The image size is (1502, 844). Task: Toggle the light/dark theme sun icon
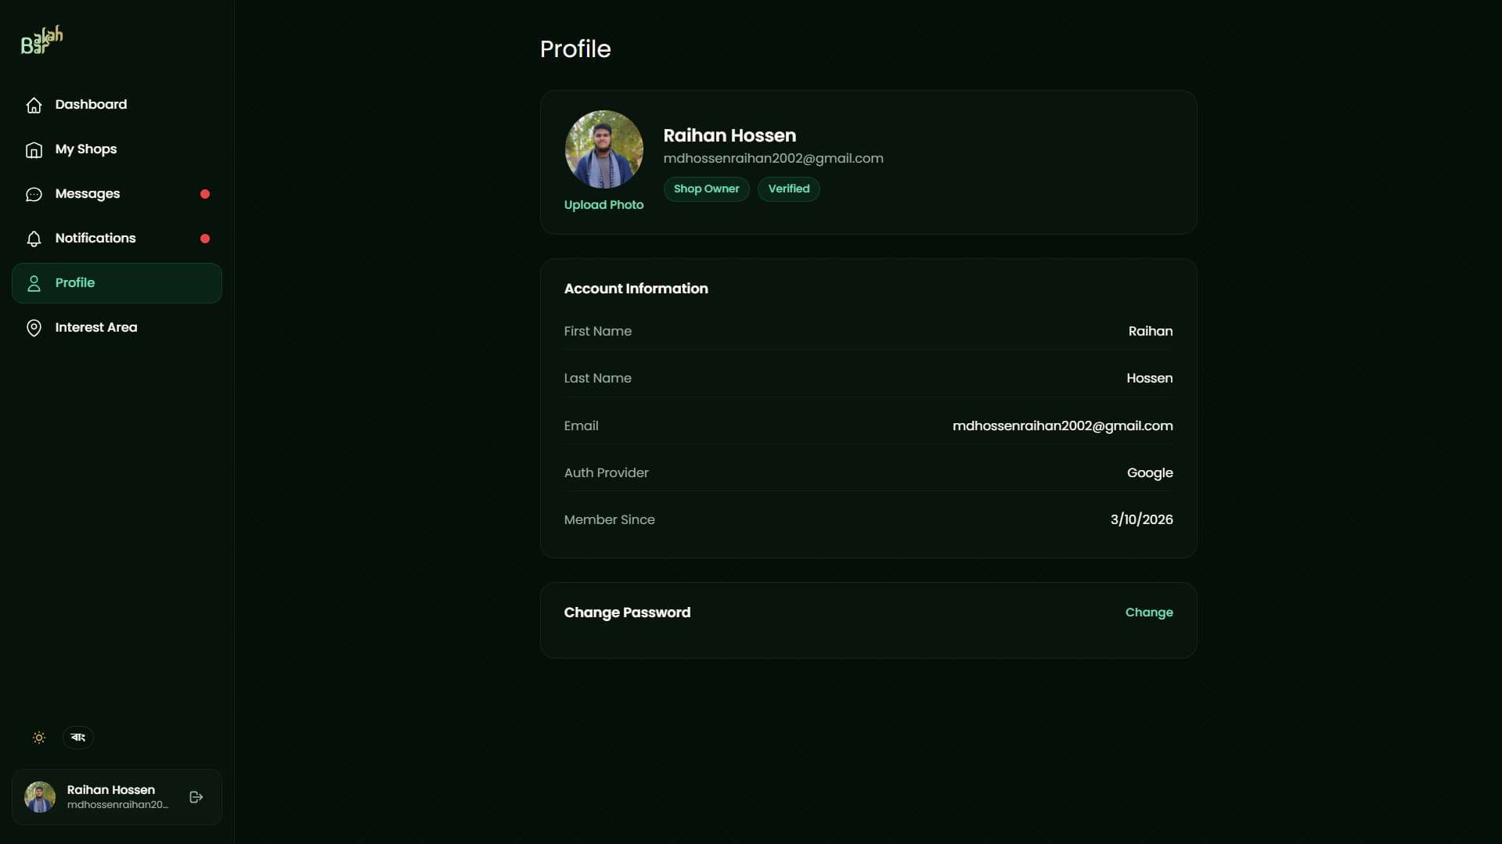39,738
